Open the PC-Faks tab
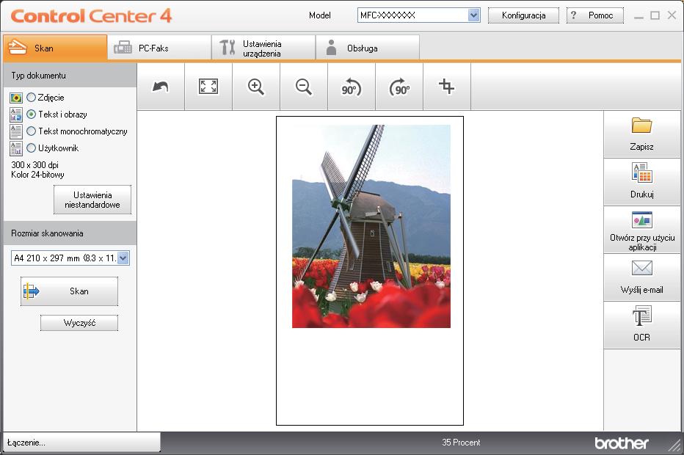The width and height of the screenshot is (684, 455). coord(159,48)
